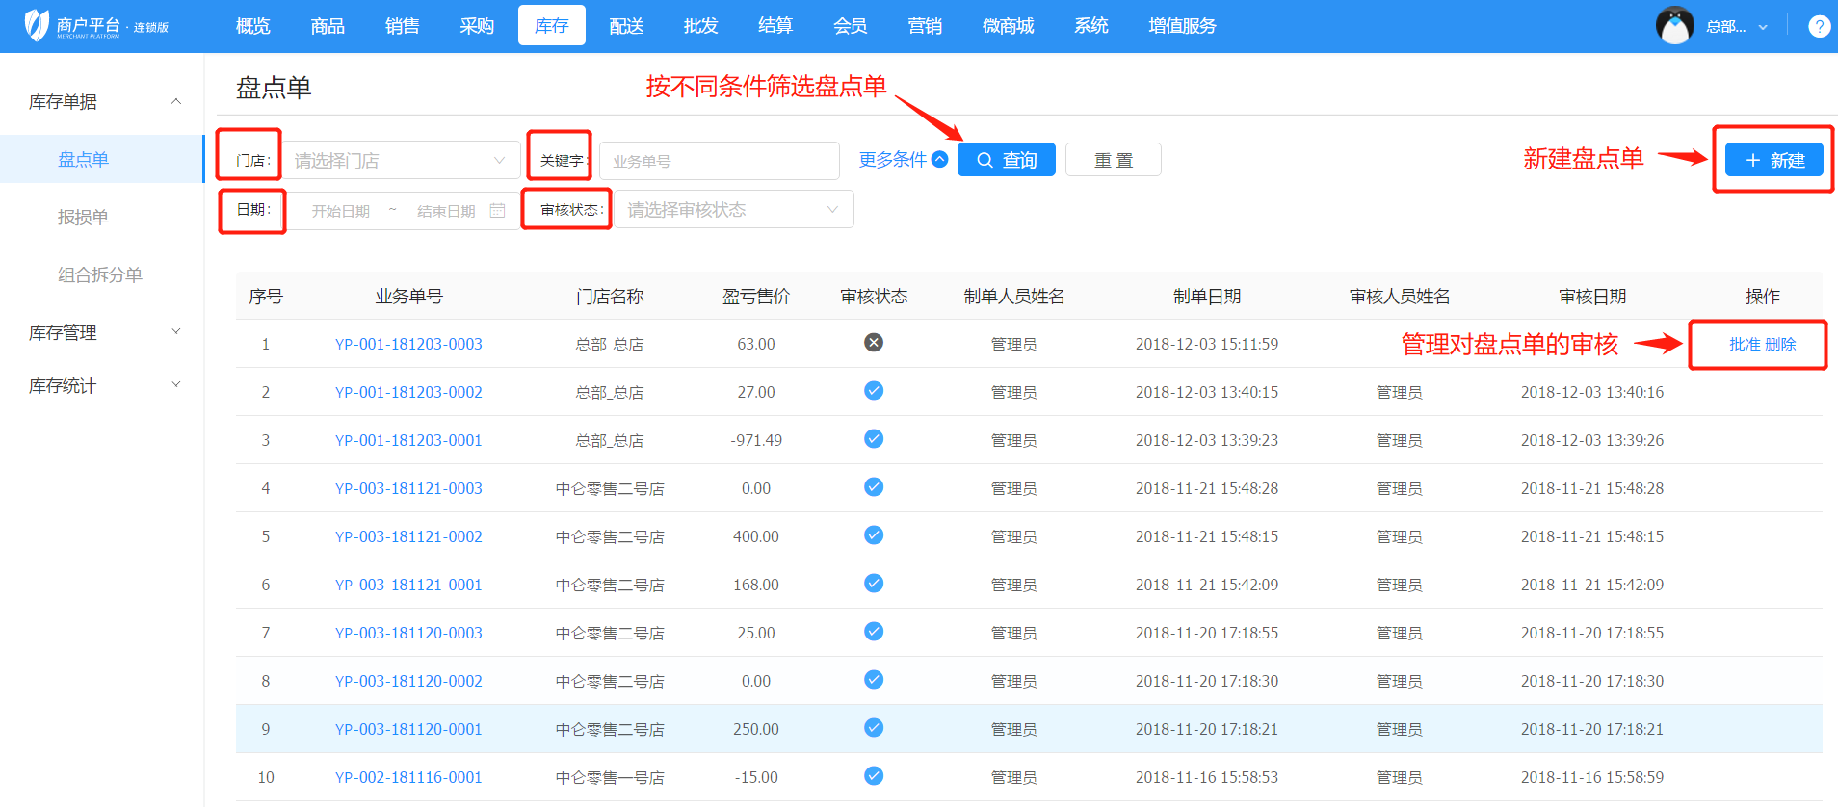Click the help question mark icon
The width and height of the screenshot is (1838, 807).
point(1819,26)
